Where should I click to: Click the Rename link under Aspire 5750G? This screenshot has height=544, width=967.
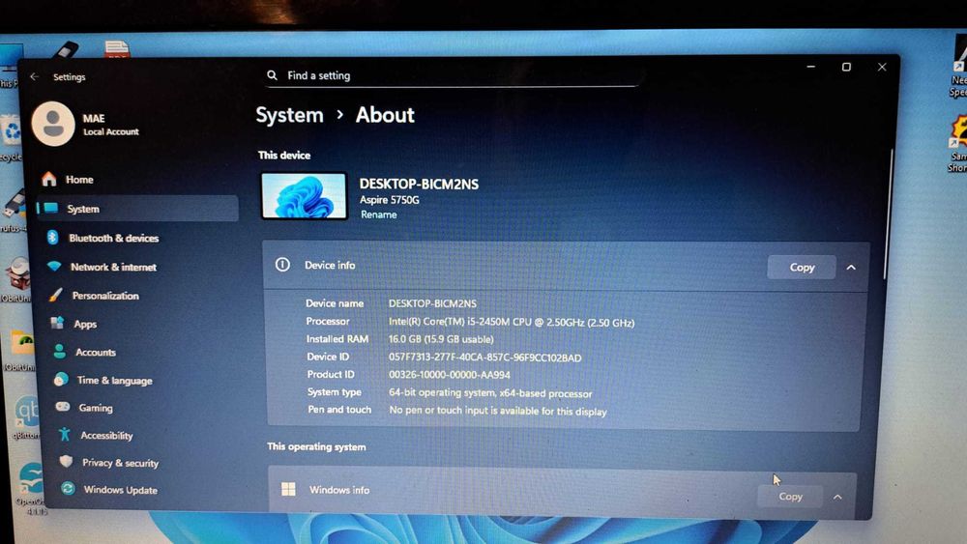pos(379,215)
